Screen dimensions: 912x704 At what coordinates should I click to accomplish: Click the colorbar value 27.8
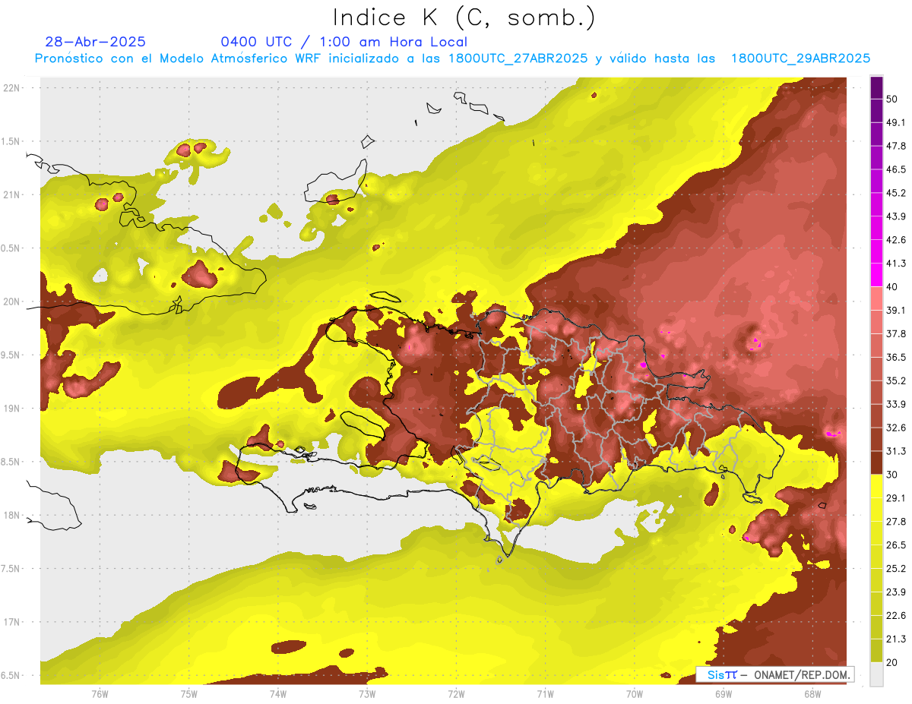coord(895,521)
